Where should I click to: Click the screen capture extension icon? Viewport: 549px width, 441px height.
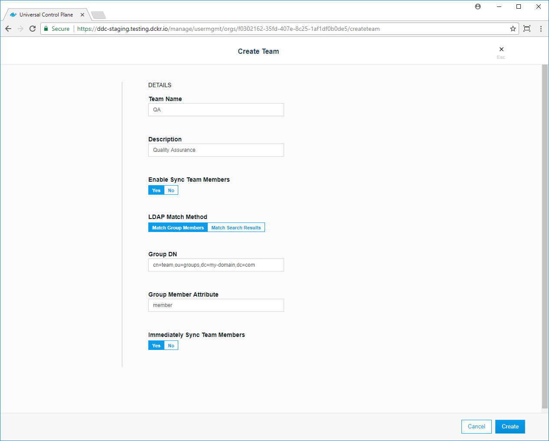click(x=527, y=29)
